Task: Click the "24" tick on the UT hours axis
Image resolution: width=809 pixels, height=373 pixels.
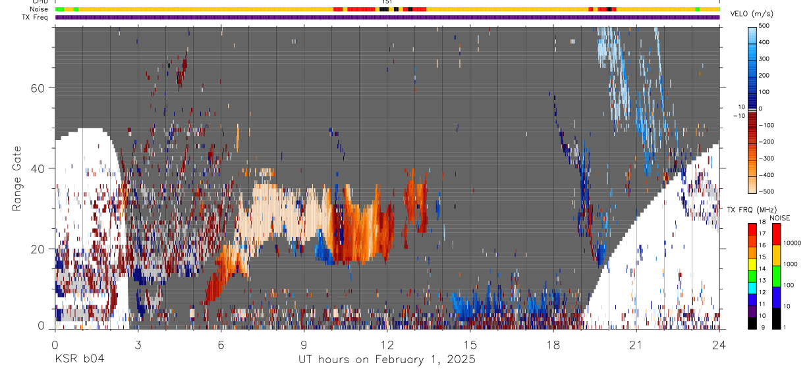Action: point(719,344)
